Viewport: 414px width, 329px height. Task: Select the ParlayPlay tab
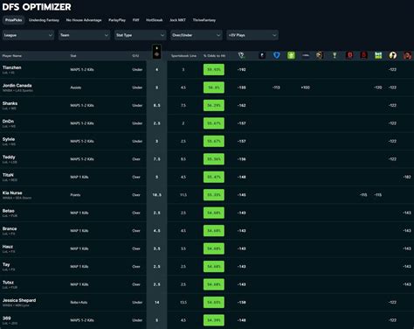[117, 20]
